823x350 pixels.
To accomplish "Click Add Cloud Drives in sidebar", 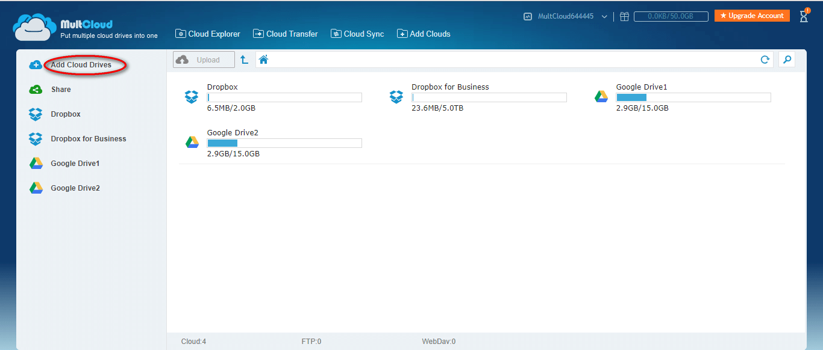I will pyautogui.click(x=81, y=65).
